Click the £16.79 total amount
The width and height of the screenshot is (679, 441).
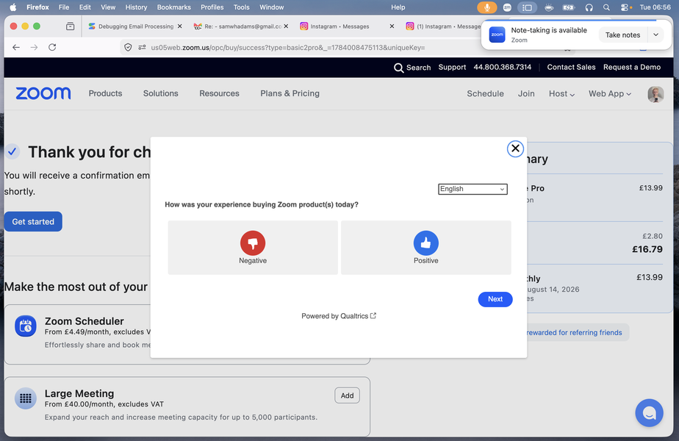tap(647, 249)
